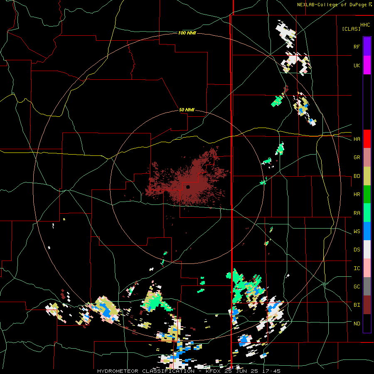
Task: Click the UK magenta legend swatch
Action: tap(367, 65)
